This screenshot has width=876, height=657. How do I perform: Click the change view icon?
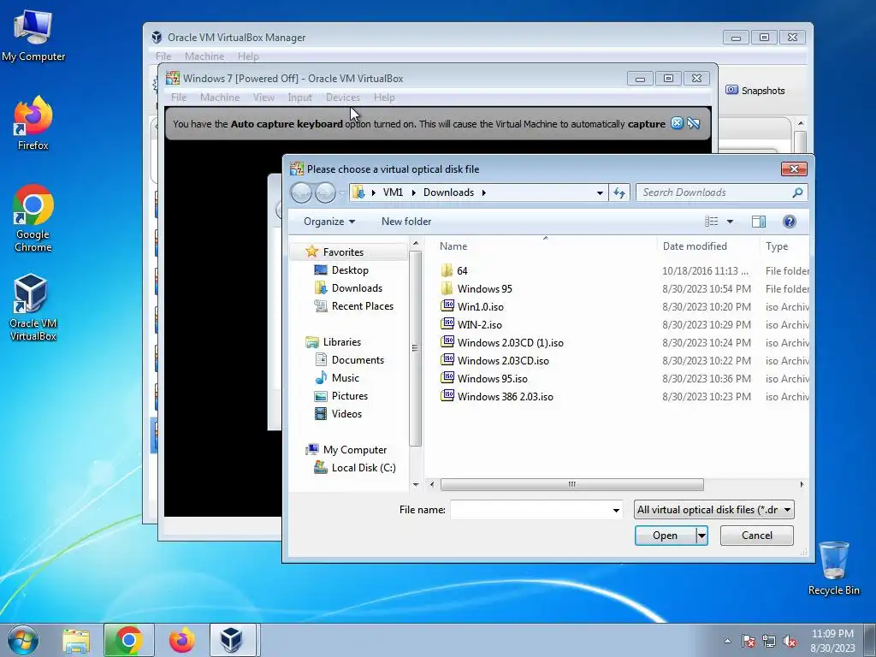click(x=711, y=222)
